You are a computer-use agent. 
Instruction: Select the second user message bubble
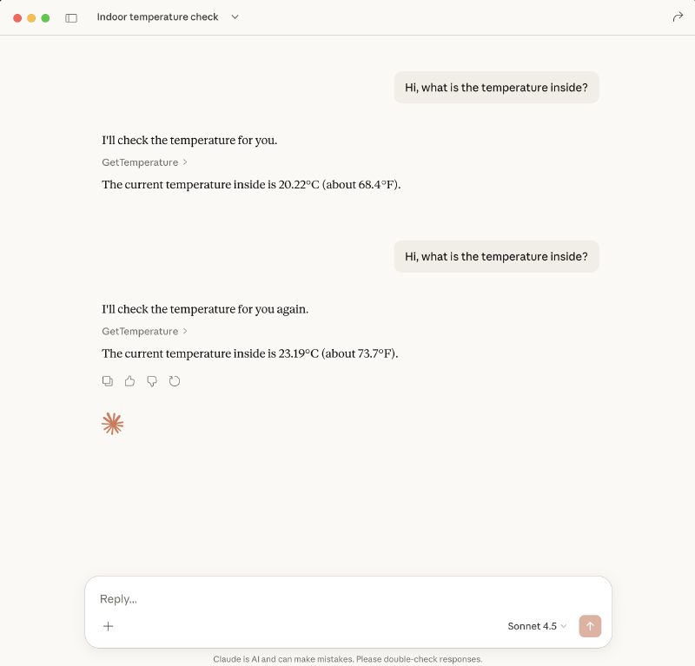point(496,257)
